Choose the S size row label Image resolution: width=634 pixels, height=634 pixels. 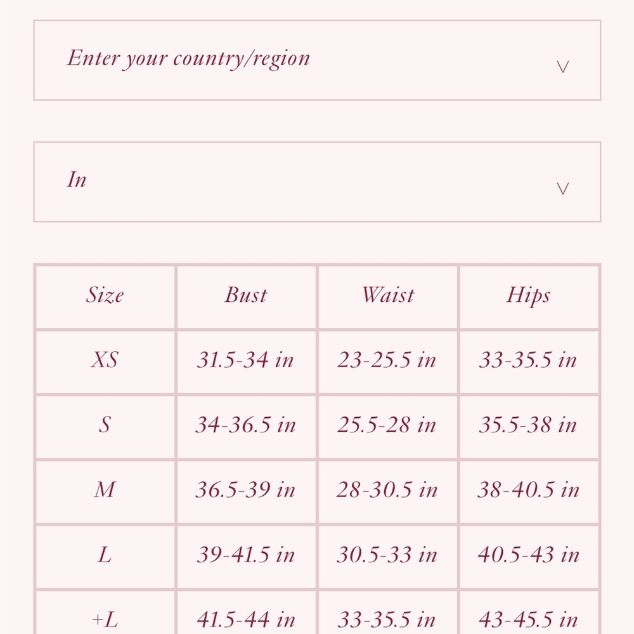coord(105,425)
